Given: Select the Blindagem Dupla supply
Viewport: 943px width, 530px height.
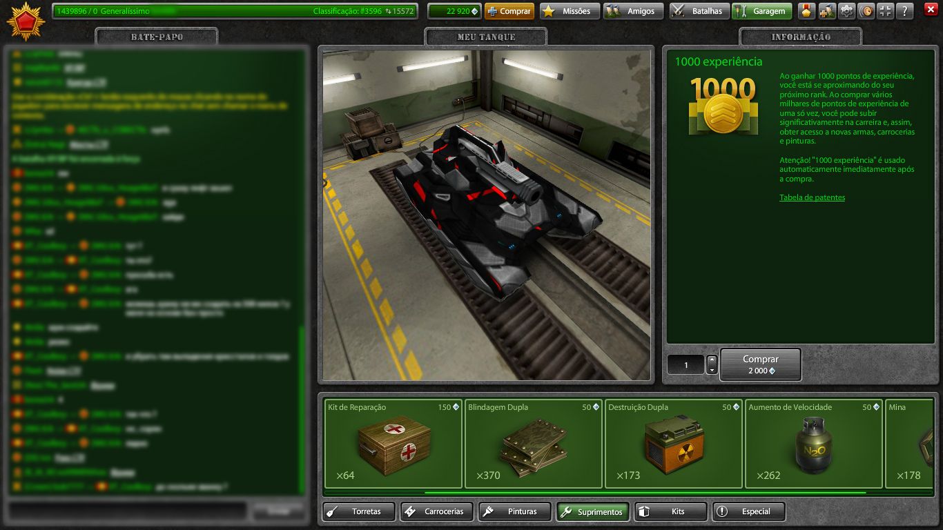Looking at the screenshot, I should pyautogui.click(x=533, y=444).
